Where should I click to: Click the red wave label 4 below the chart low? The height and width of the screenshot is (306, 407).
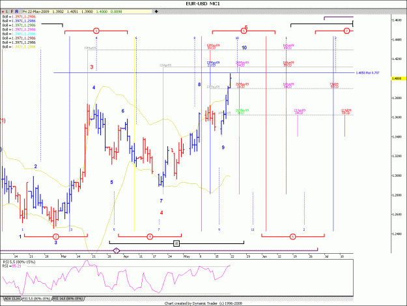click(161, 213)
